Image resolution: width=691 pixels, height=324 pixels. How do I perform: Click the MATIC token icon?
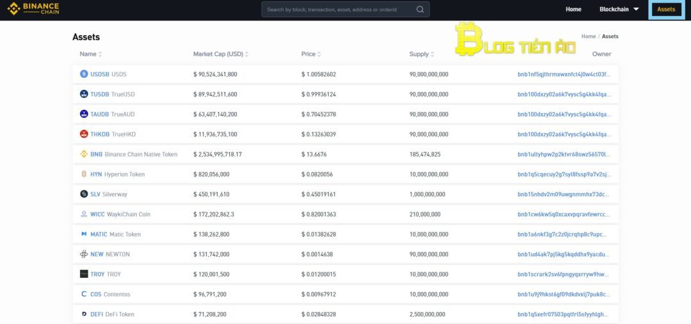84,235
